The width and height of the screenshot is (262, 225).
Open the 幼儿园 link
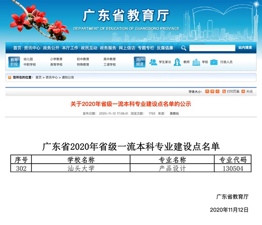click(28, 59)
